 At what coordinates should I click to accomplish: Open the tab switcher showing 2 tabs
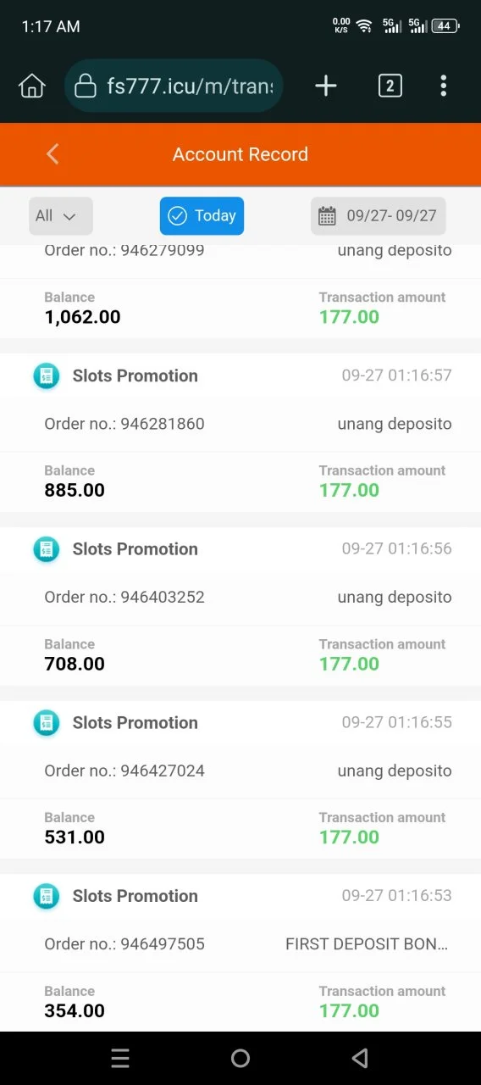(x=390, y=86)
